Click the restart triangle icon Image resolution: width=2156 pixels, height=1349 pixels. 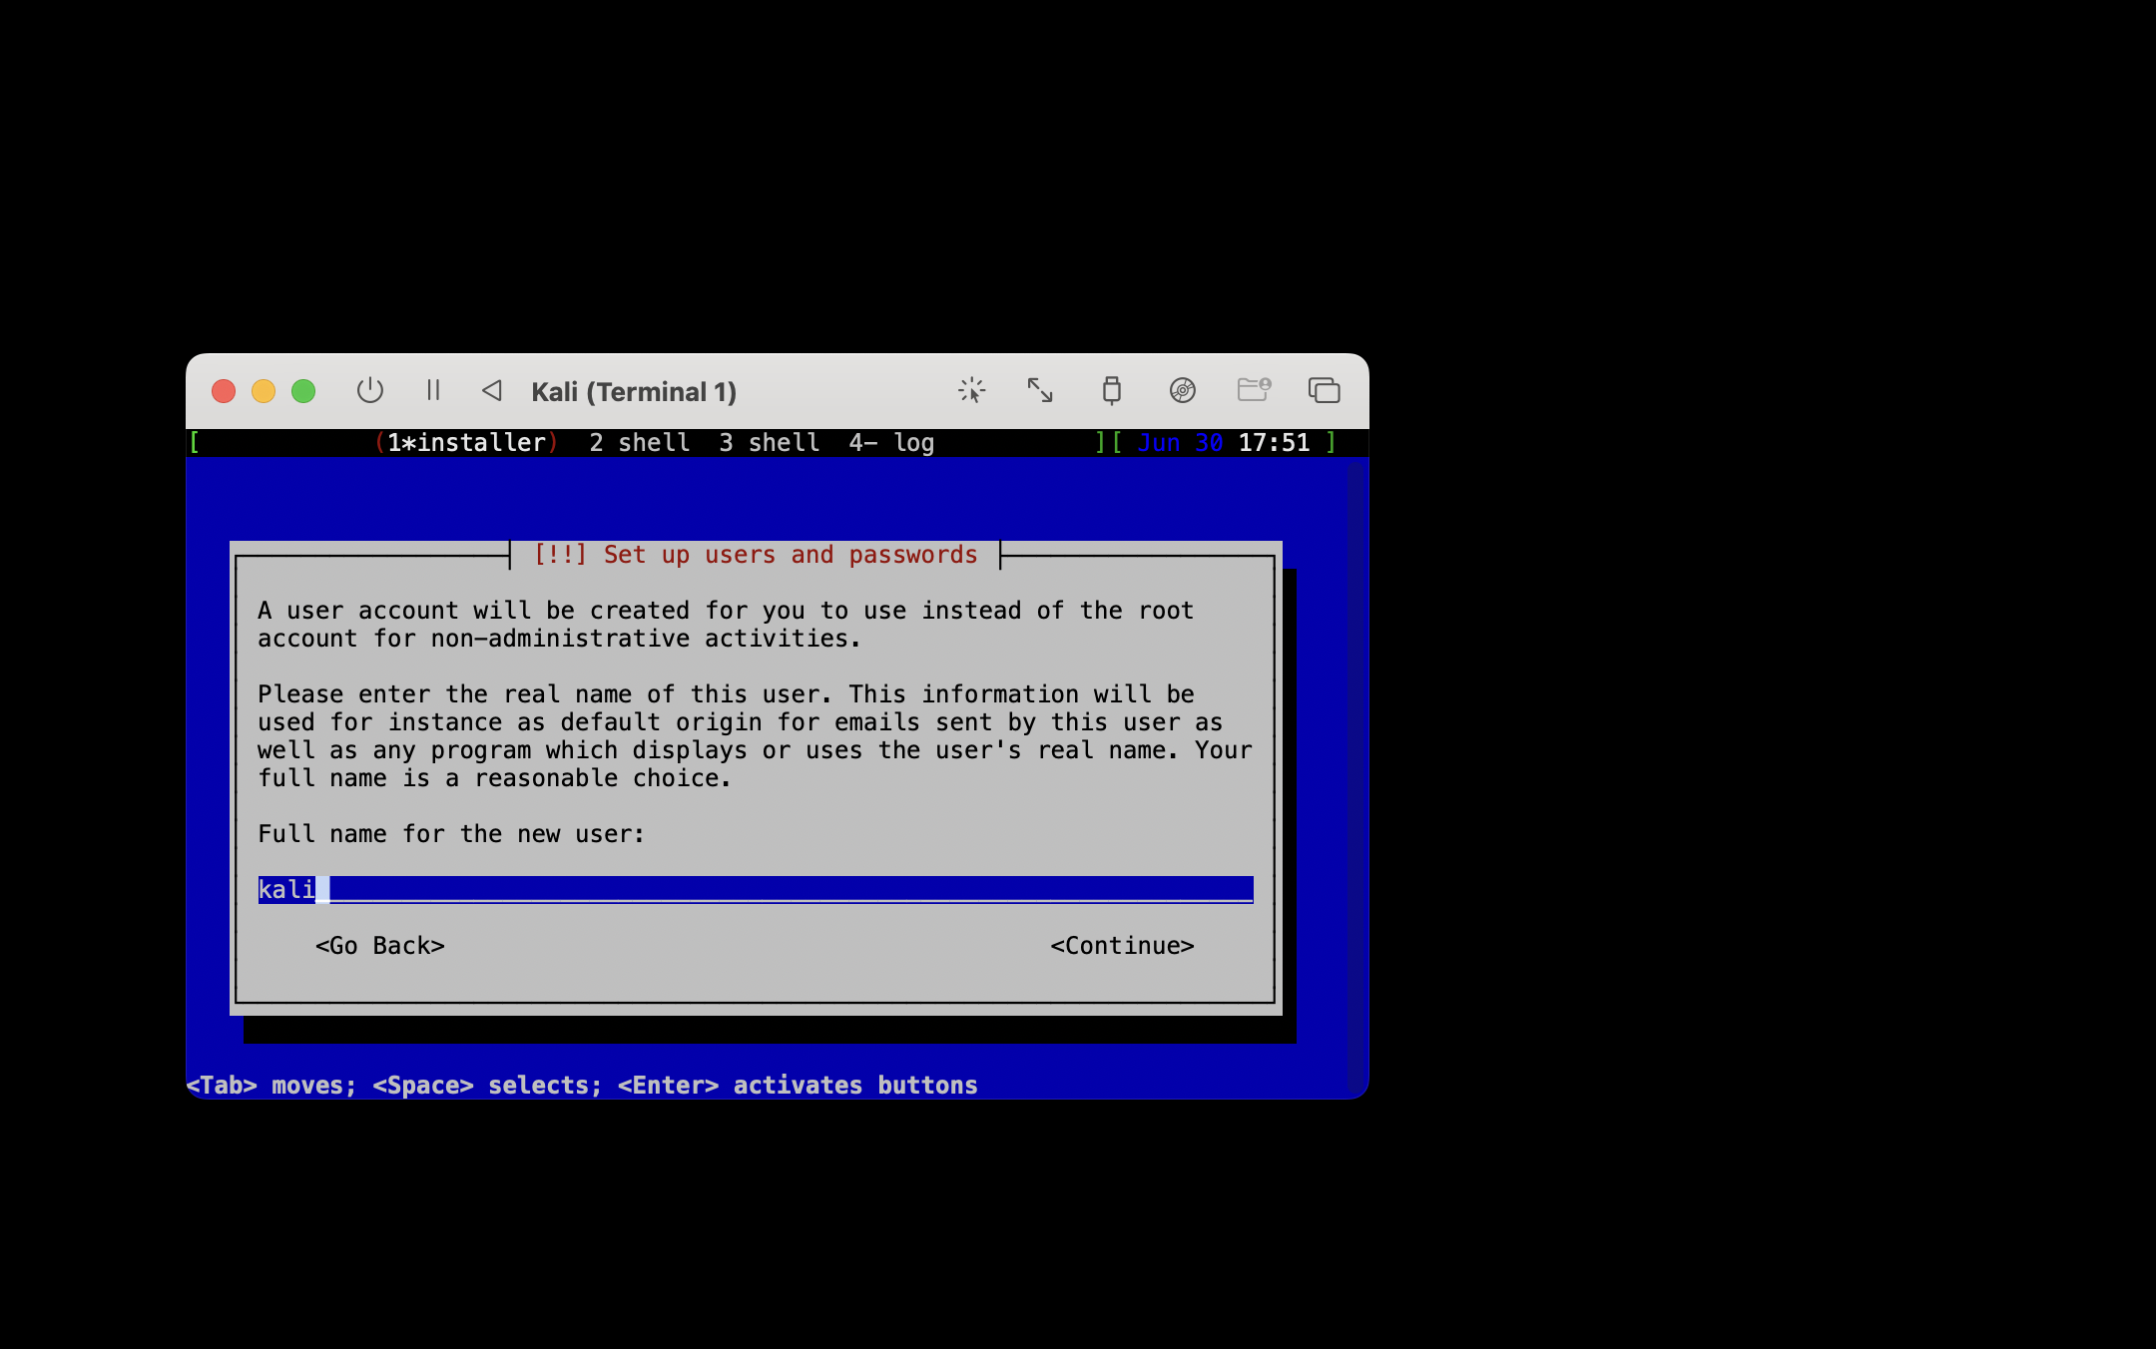pyautogui.click(x=492, y=390)
